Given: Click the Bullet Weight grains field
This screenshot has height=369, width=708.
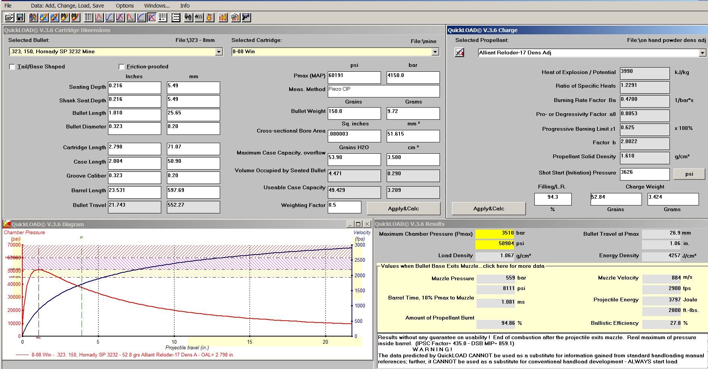Looking at the screenshot, I should coord(354,113).
